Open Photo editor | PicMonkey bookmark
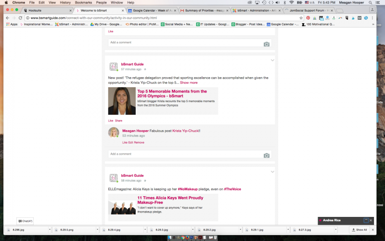385x241 pixels. coord(142,25)
